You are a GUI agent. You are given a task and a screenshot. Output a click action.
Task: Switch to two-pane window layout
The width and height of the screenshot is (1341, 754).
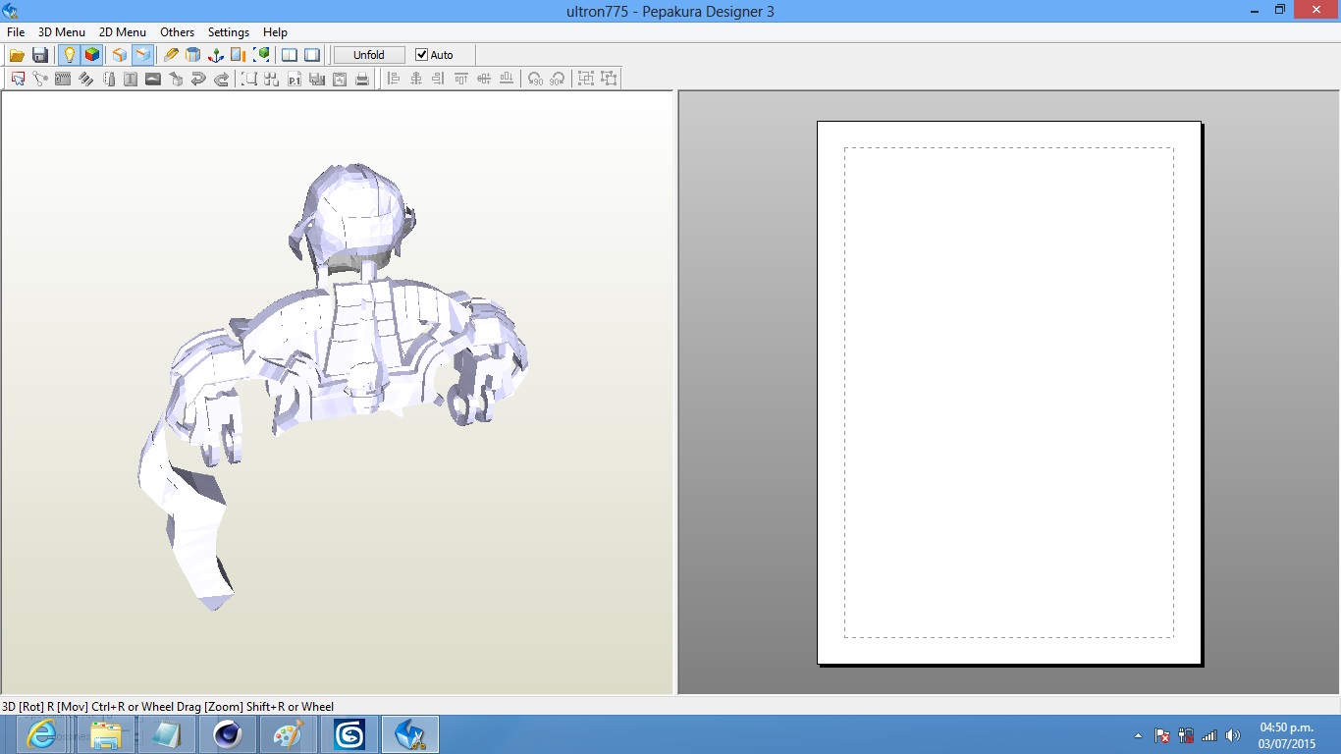(290, 55)
